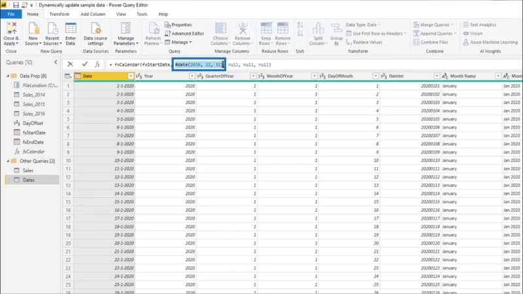Open the Advanced Editor
523x294 pixels.
184,33
